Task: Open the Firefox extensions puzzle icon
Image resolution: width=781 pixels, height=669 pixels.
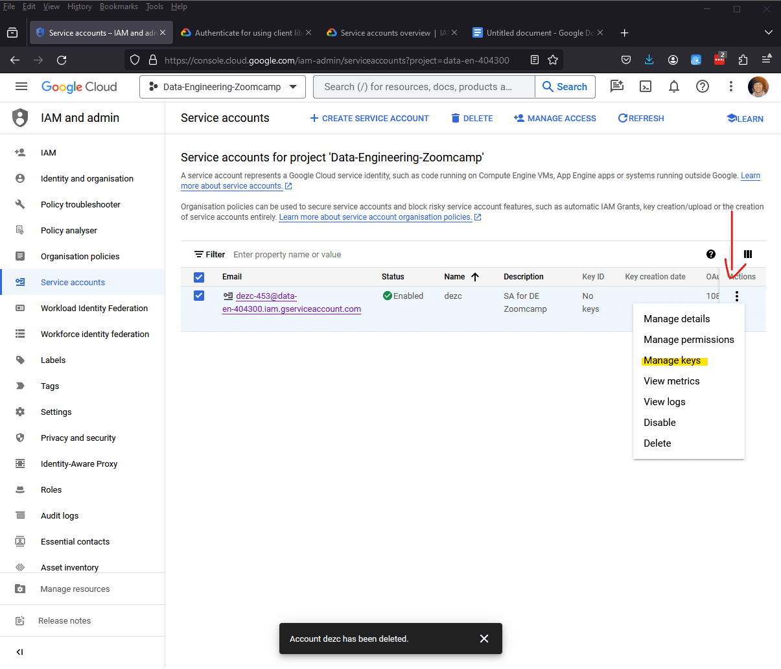Action: [743, 60]
